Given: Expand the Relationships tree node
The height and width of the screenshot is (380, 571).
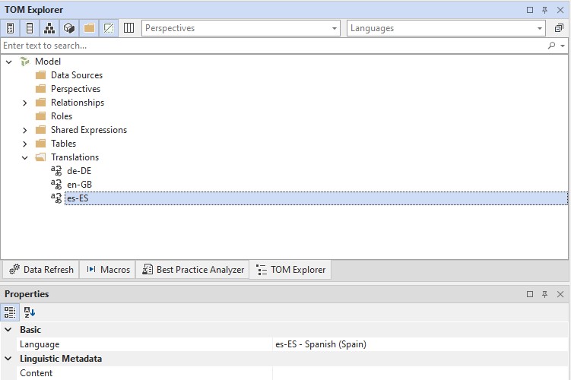Looking at the screenshot, I should pos(24,103).
